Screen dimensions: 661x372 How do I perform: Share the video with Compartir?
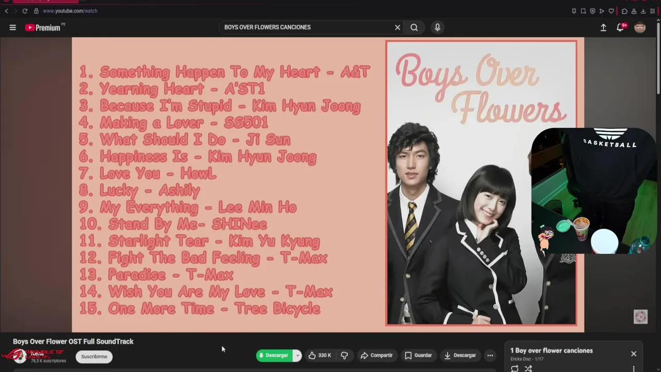coord(376,355)
